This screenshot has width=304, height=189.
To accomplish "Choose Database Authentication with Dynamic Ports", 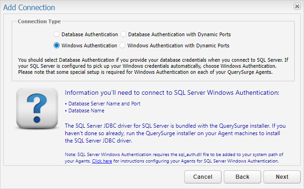I will click(123, 34).
